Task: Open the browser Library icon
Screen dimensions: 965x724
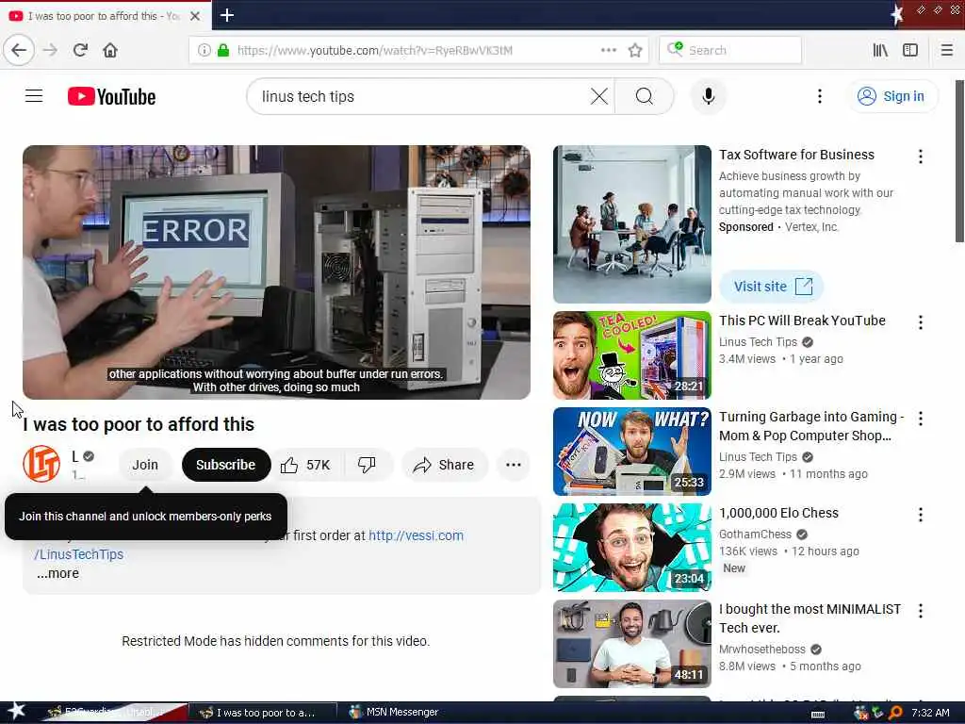Action: [880, 50]
